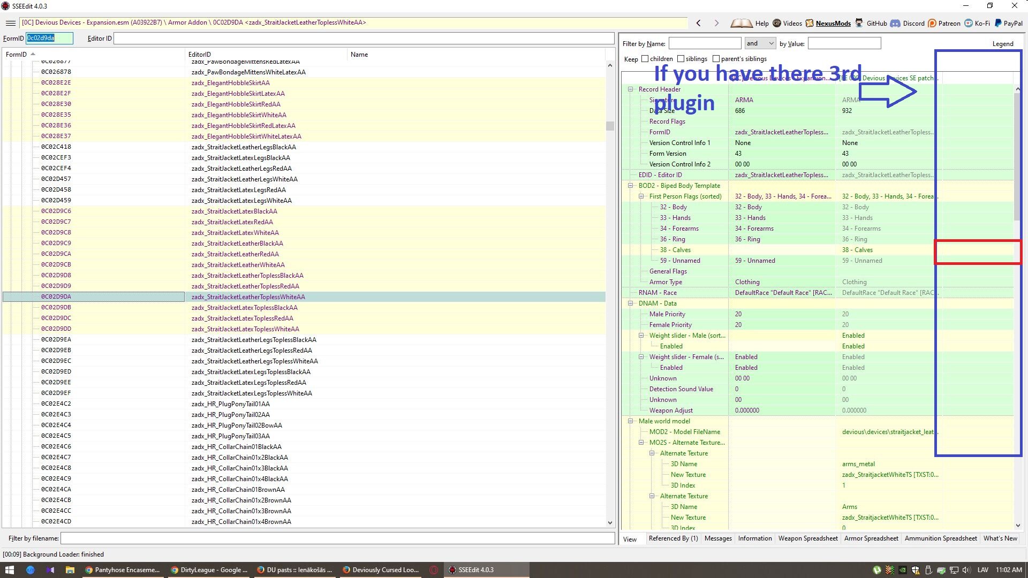Navigate forward with right arrow
Image resolution: width=1028 pixels, height=578 pixels.
coord(716,23)
